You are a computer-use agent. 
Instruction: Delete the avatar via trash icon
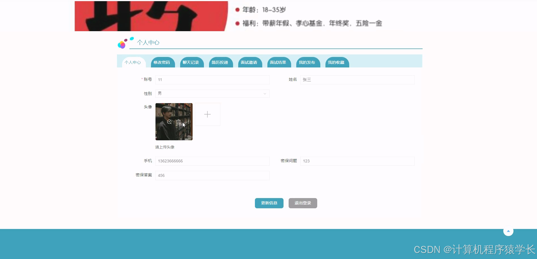(178, 122)
